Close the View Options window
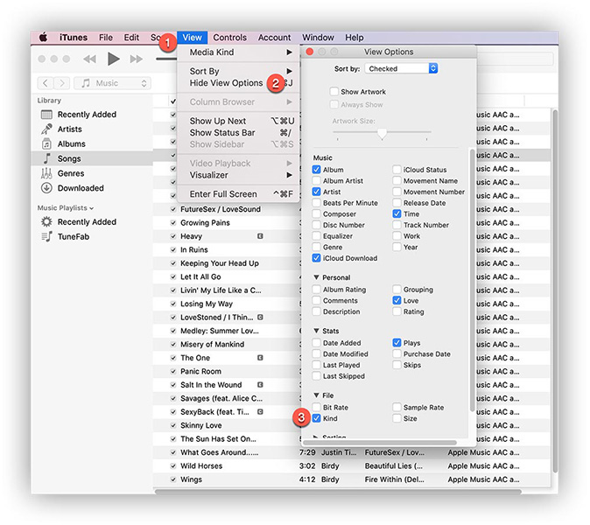The image size is (590, 525). 310,52
